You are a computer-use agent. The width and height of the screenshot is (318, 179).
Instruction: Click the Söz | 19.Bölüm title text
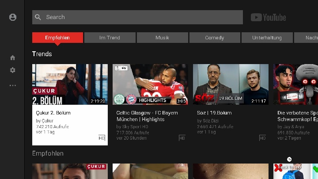[x=214, y=113]
